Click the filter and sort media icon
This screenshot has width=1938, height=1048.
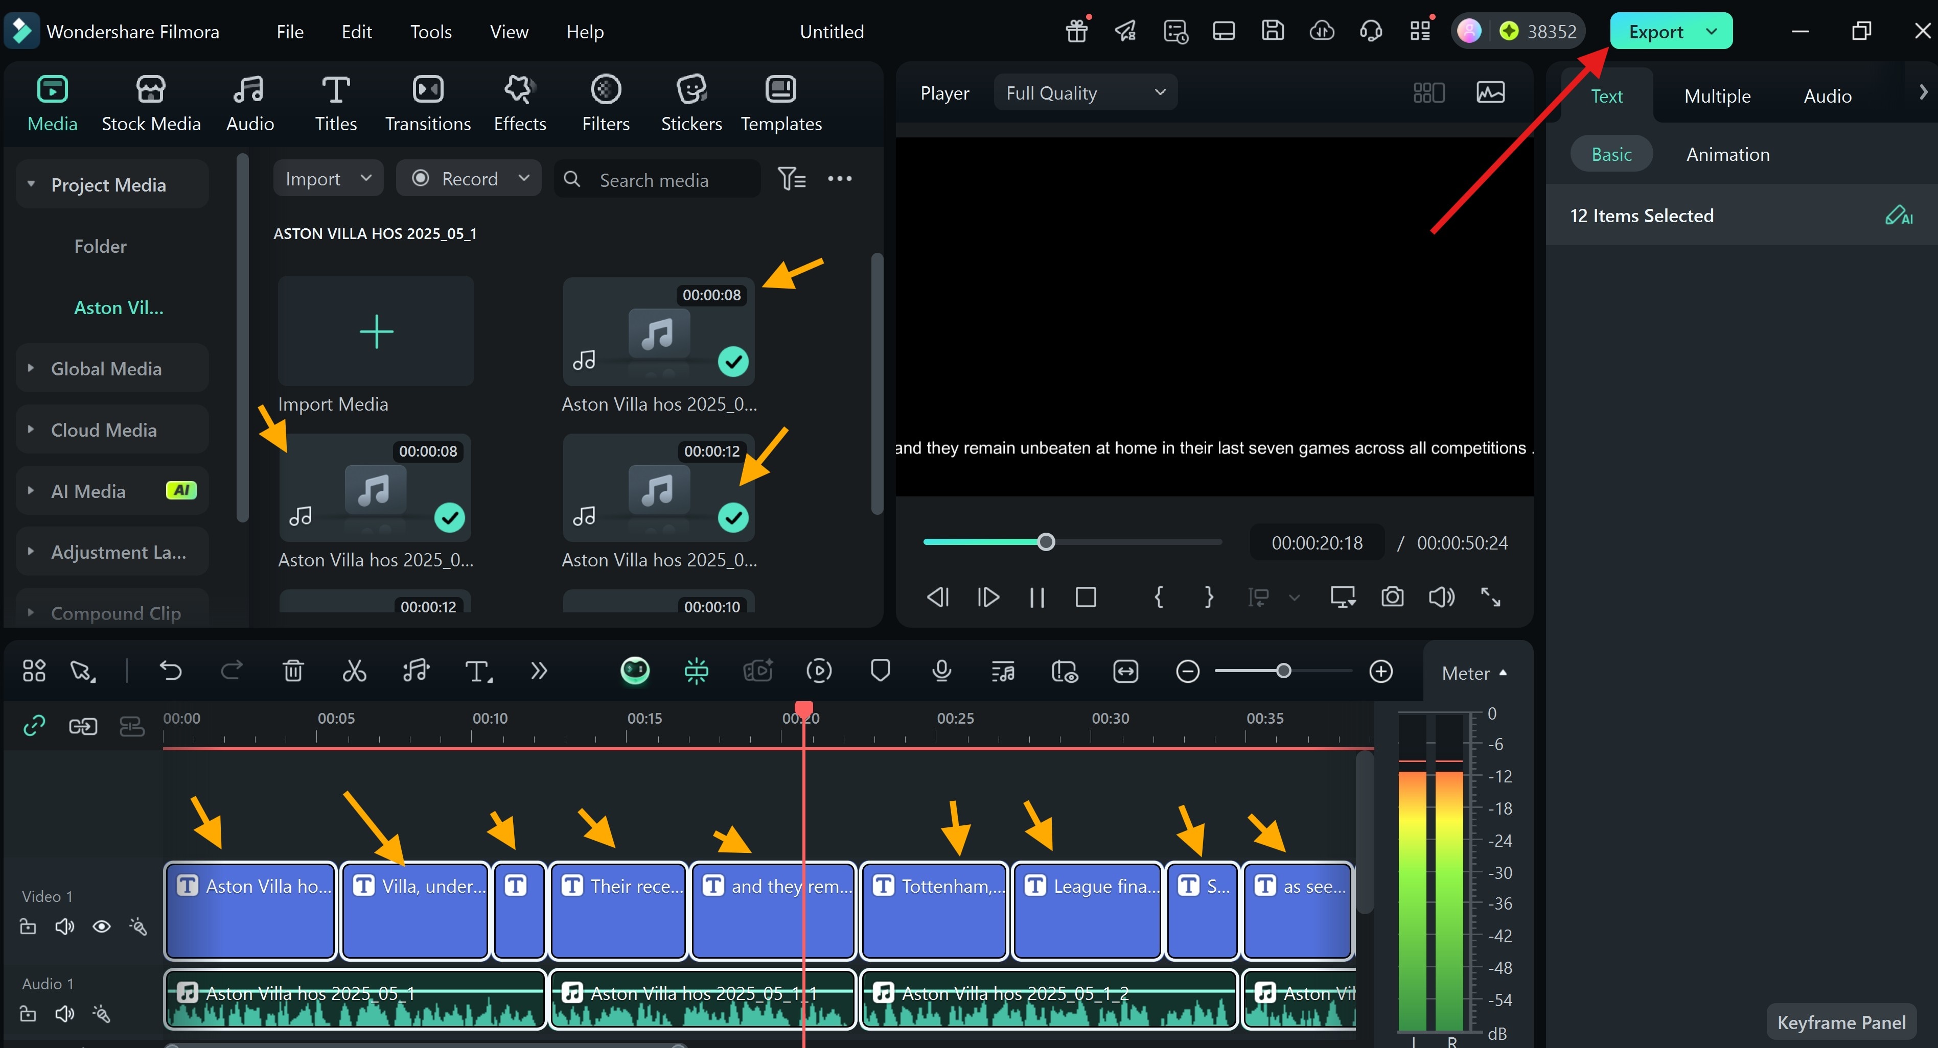[x=792, y=179]
